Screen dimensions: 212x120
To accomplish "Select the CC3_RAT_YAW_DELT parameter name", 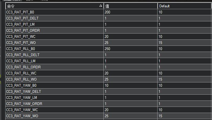I will [x=24, y=92].
